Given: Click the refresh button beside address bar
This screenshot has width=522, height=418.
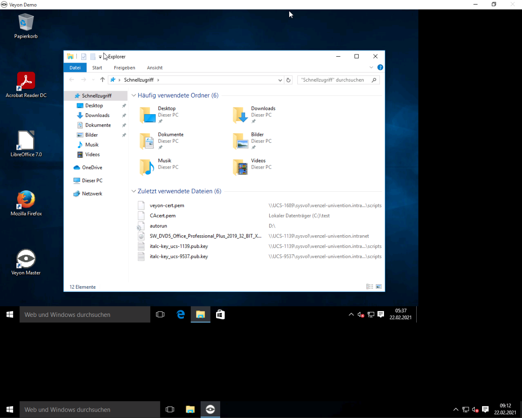Looking at the screenshot, I should (288, 80).
